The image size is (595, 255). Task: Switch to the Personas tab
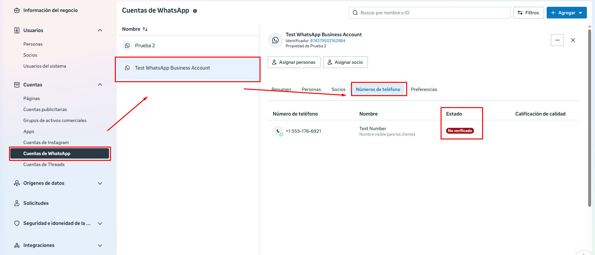coord(311,89)
